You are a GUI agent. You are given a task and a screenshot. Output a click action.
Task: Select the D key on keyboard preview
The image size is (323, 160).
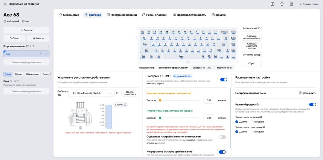click(x=165, y=44)
